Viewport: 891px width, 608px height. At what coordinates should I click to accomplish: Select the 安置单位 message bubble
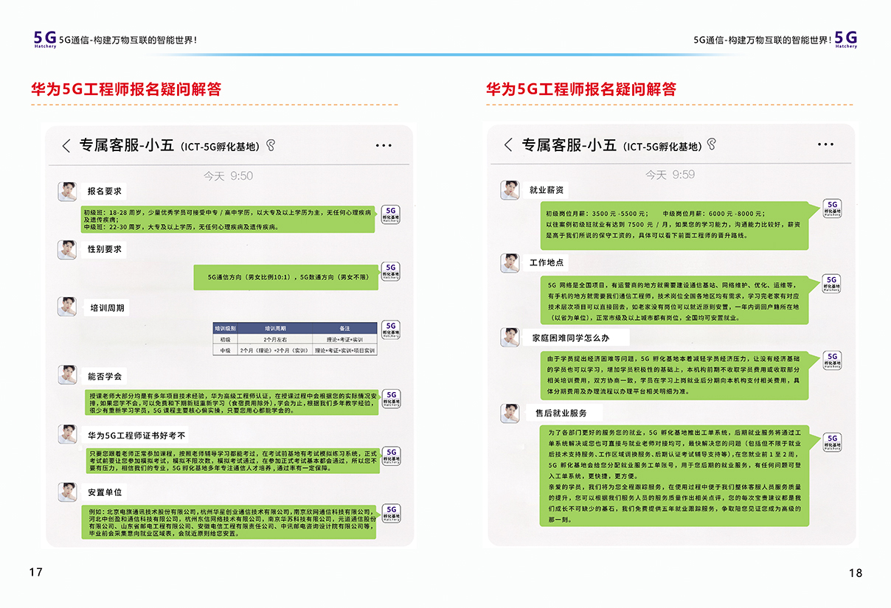click(x=104, y=492)
